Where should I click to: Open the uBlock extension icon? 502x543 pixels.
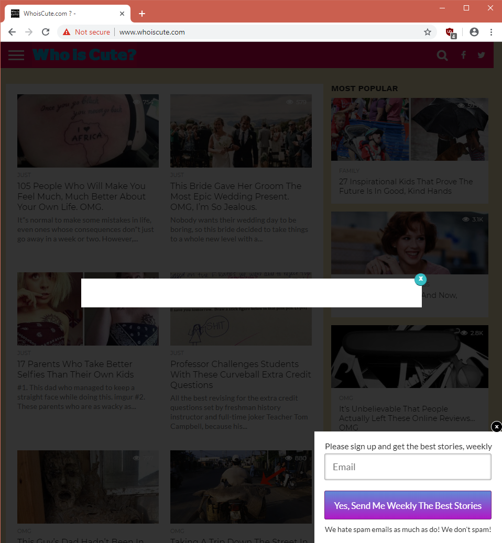tap(451, 33)
